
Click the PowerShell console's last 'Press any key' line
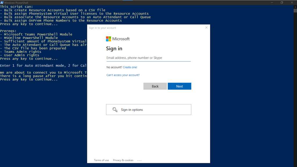coord(29,79)
